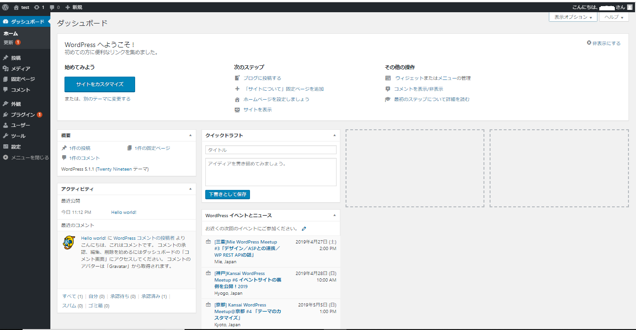The image size is (636, 330).
Task: Click the ダッシュボード gauge icon in the sidebar
Action: (x=6, y=22)
